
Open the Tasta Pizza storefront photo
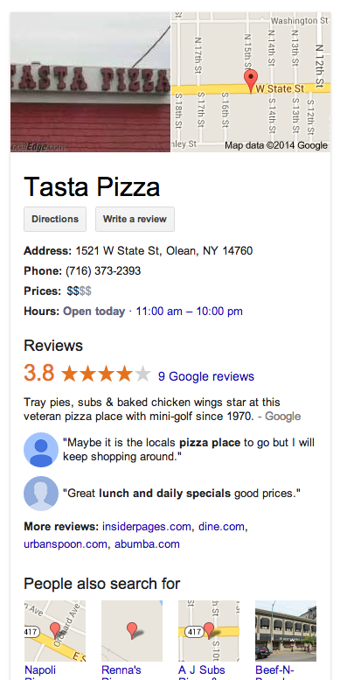tap(90, 82)
